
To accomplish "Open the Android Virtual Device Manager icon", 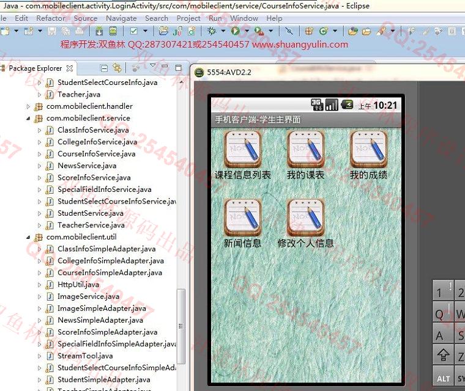I will 113,31.
